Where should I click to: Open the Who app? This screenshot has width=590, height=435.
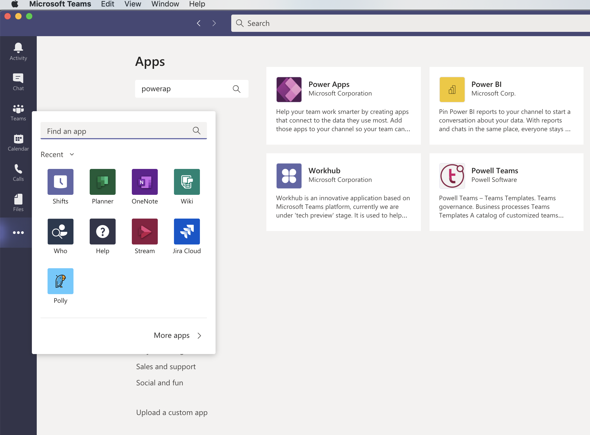(60, 232)
